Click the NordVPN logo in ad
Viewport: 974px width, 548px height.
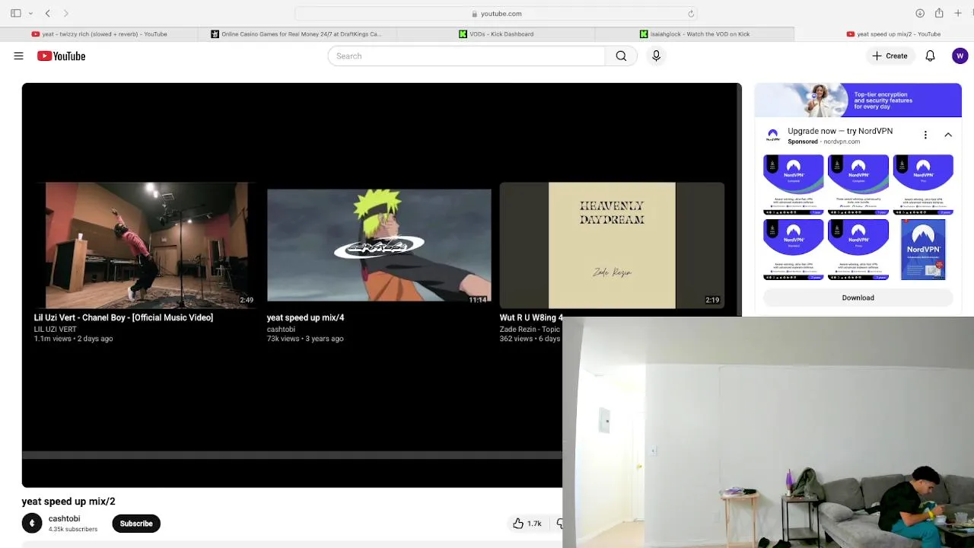[772, 135]
